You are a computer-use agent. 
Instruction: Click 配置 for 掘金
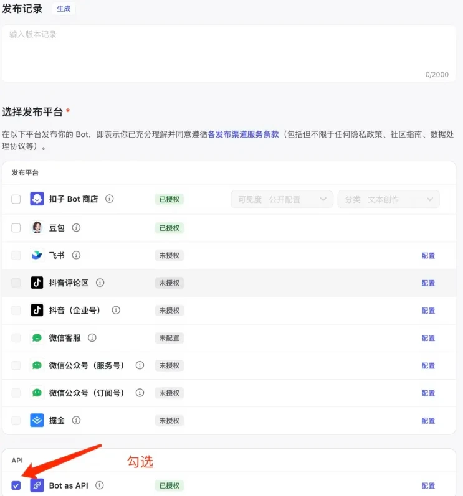point(428,421)
